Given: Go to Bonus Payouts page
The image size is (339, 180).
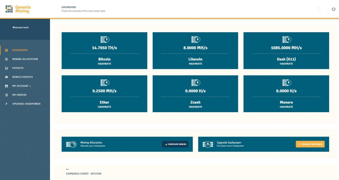Looking at the screenshot, I should (23, 77).
